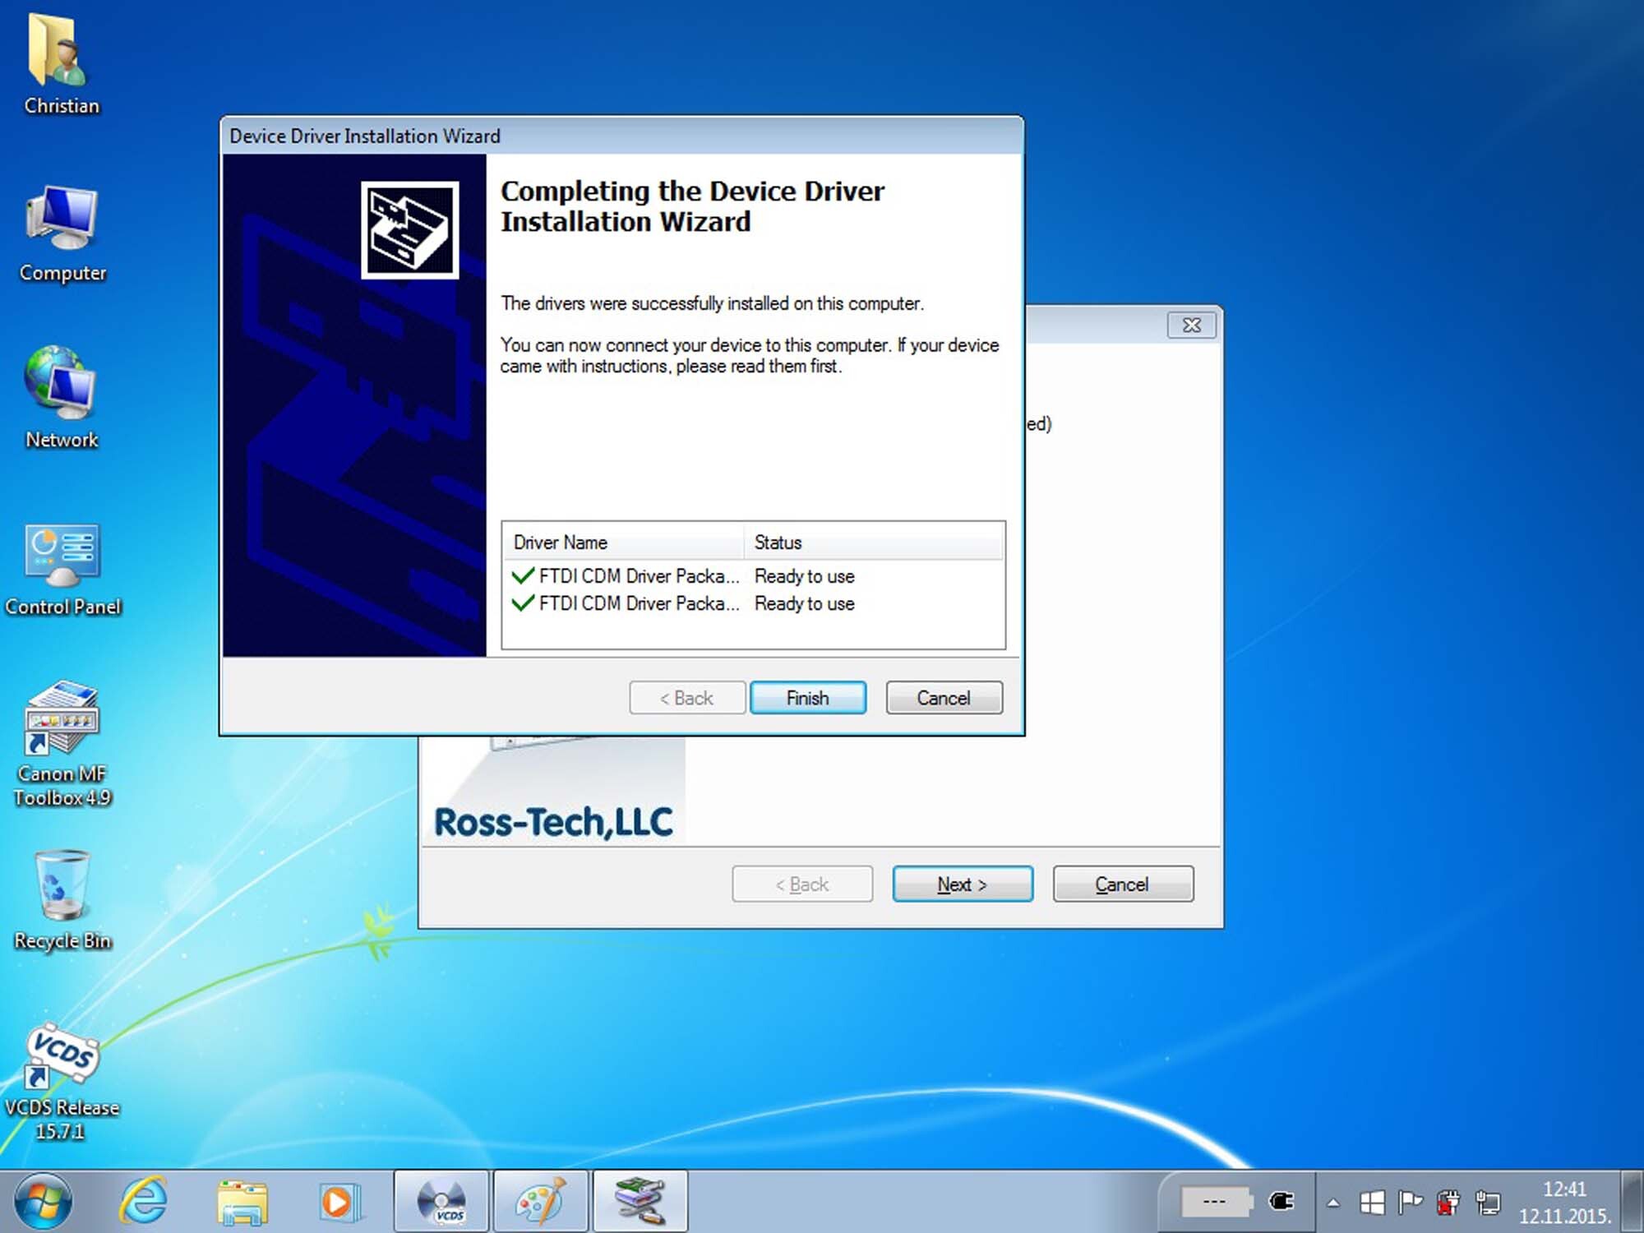Open the Action Center flag in the tray
Screen dimensions: 1644x1233
point(1410,1203)
